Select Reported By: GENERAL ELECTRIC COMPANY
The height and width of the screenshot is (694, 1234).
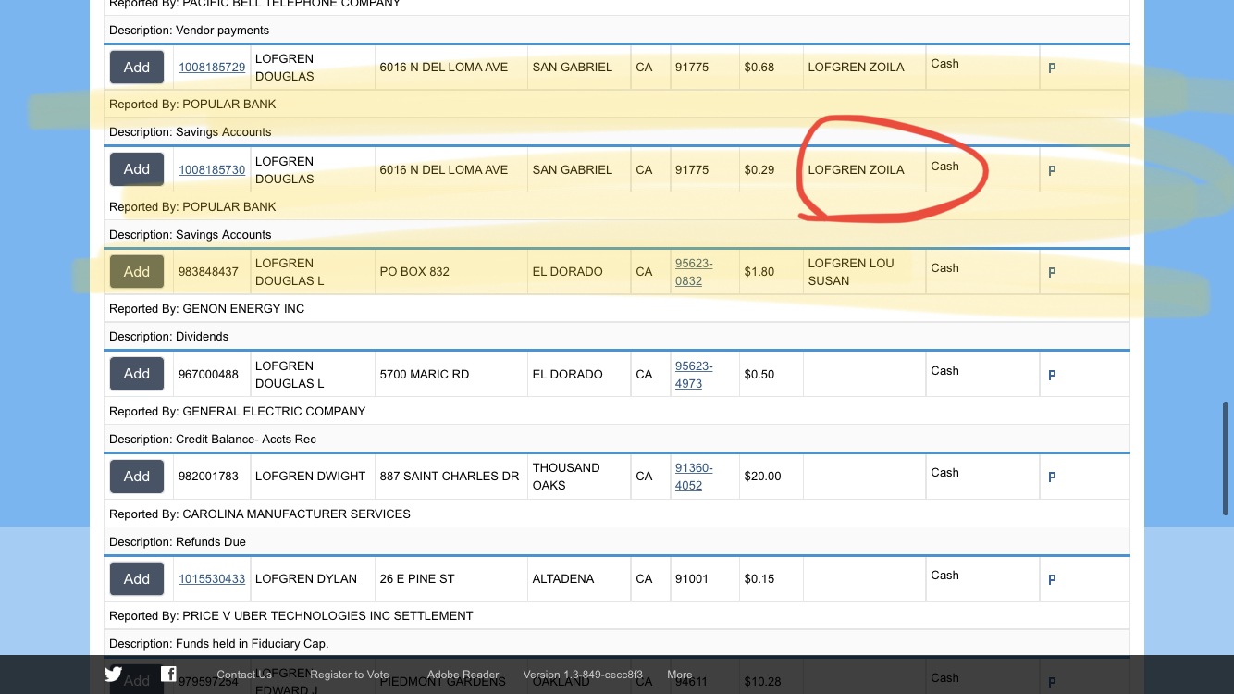(x=237, y=412)
